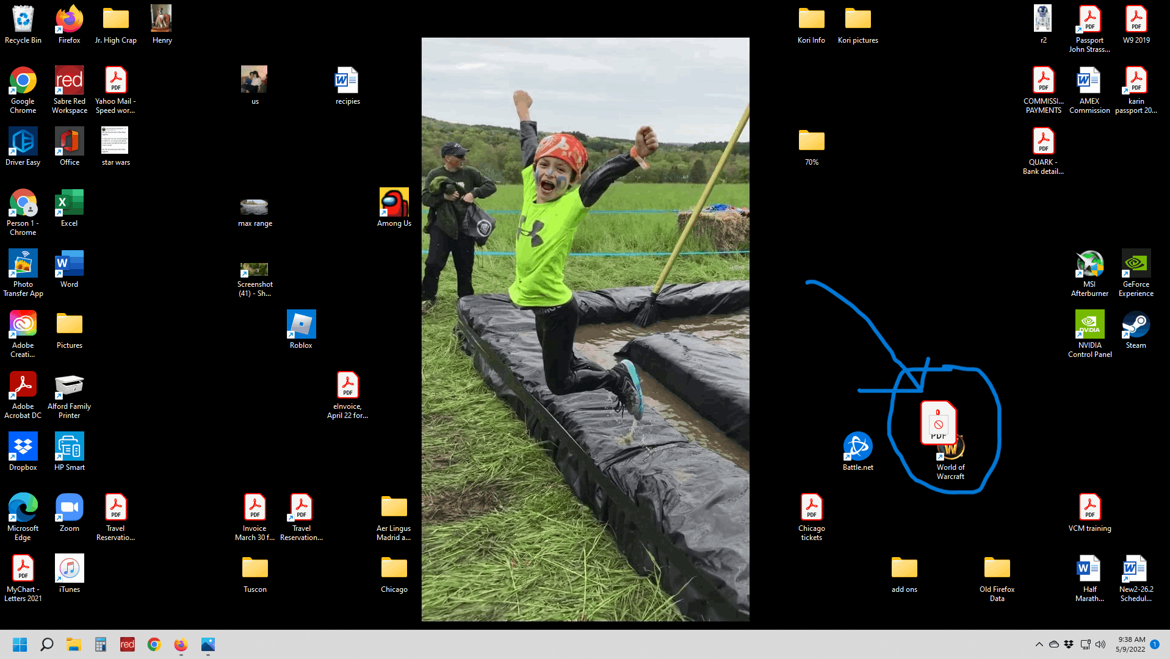Open Excel from the desktop
The image size is (1170, 659).
pyautogui.click(x=70, y=207)
